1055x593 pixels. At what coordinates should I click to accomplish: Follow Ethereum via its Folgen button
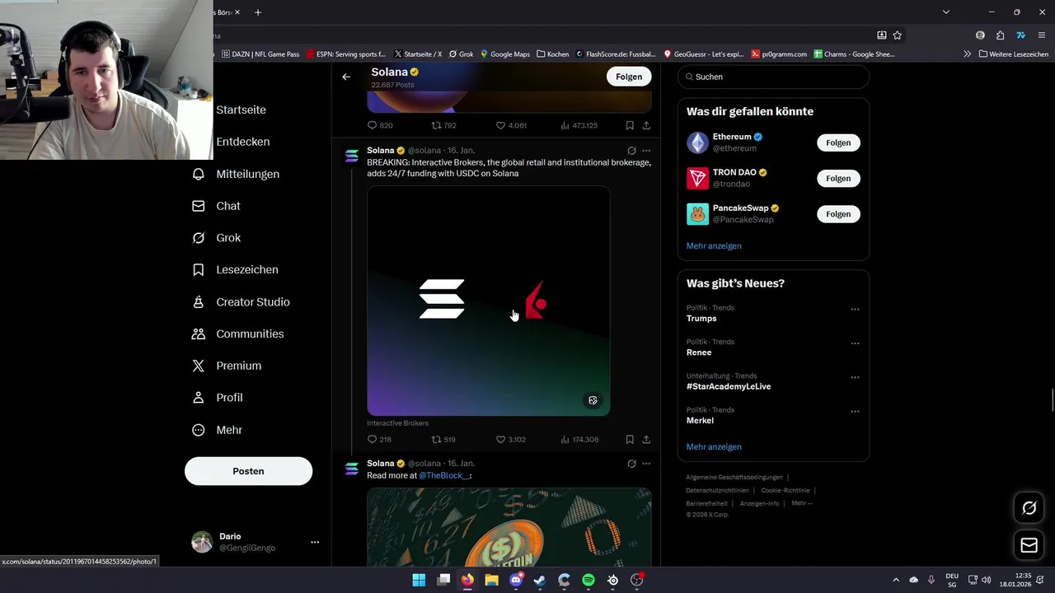838,142
